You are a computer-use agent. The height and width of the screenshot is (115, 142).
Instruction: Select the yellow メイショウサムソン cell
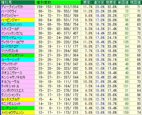18,112
